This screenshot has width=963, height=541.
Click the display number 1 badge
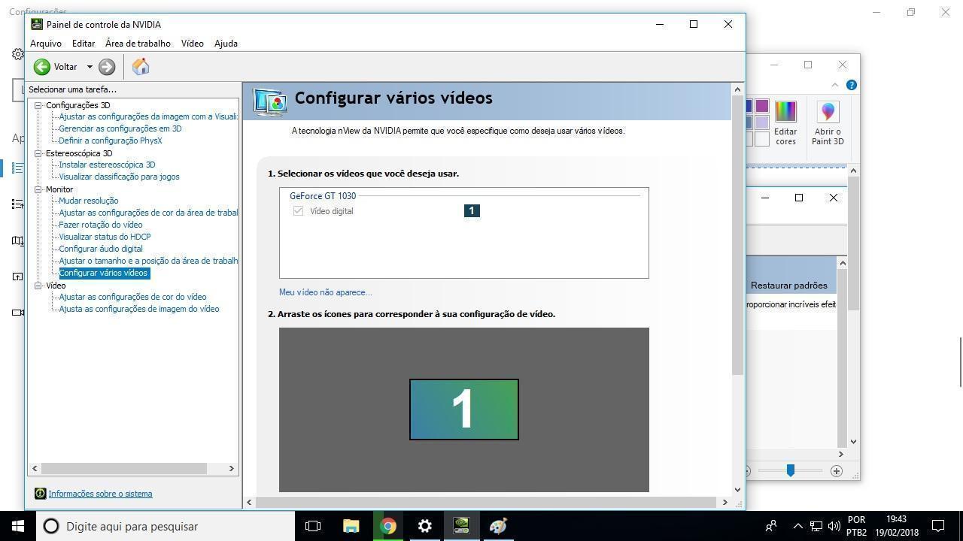[472, 210]
